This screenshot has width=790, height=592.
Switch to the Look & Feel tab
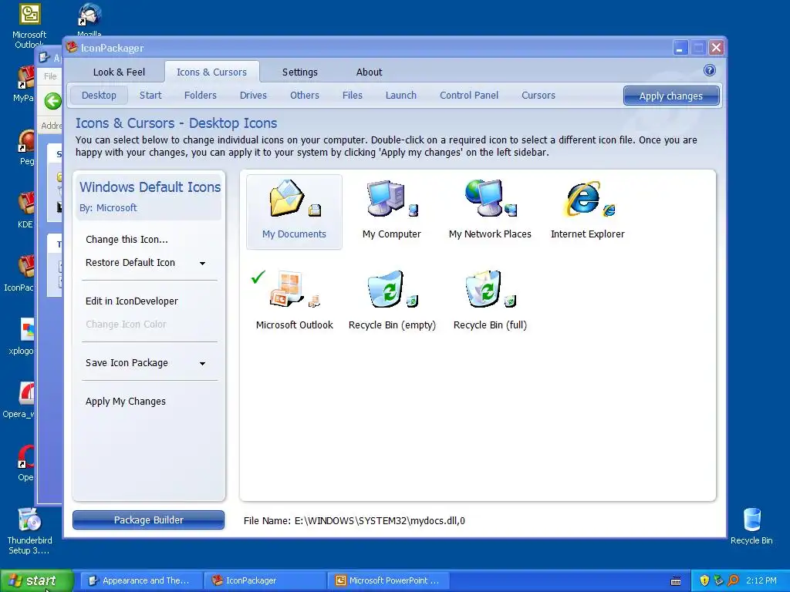pos(119,72)
